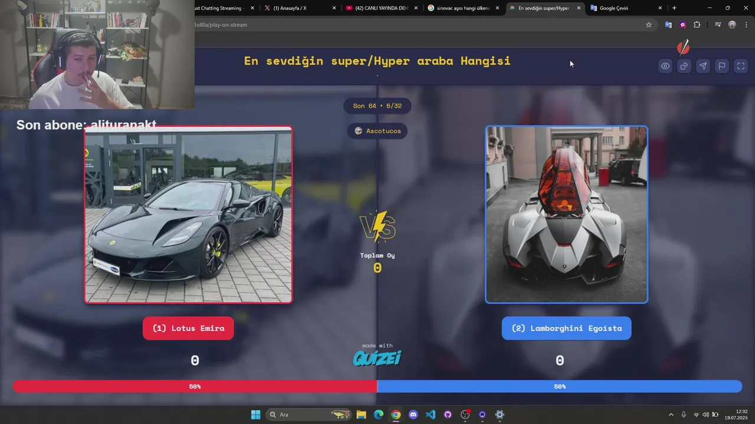Open the Wi-Fi network tray icon
The image size is (755, 424).
coord(697,415)
